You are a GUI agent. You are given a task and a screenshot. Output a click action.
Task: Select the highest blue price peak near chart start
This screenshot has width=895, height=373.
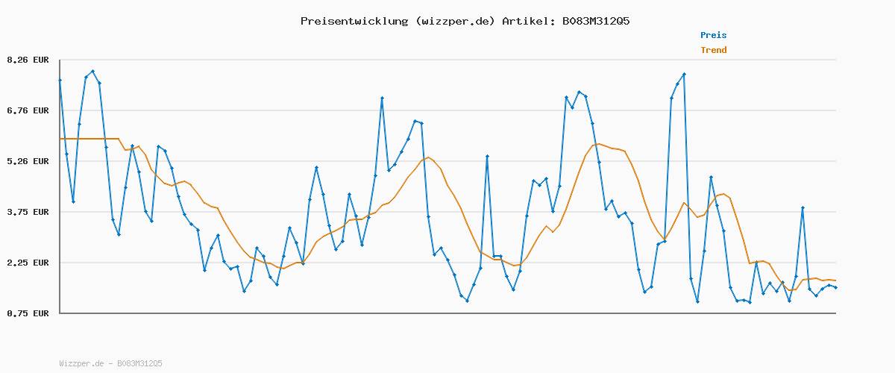tap(92, 72)
